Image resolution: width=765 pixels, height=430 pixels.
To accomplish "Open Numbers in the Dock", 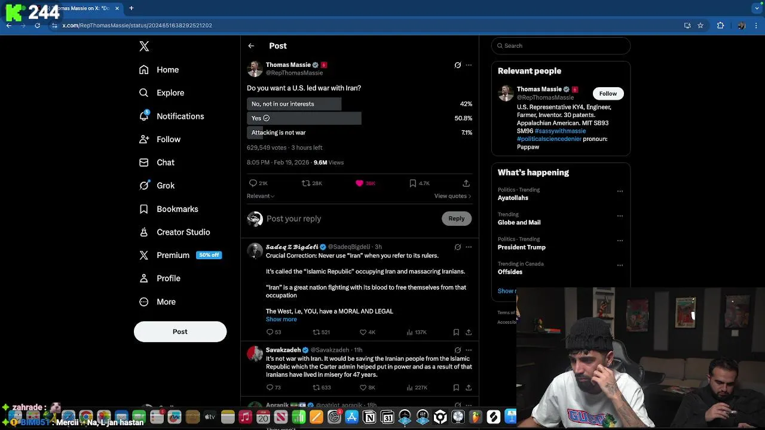I will (298, 417).
